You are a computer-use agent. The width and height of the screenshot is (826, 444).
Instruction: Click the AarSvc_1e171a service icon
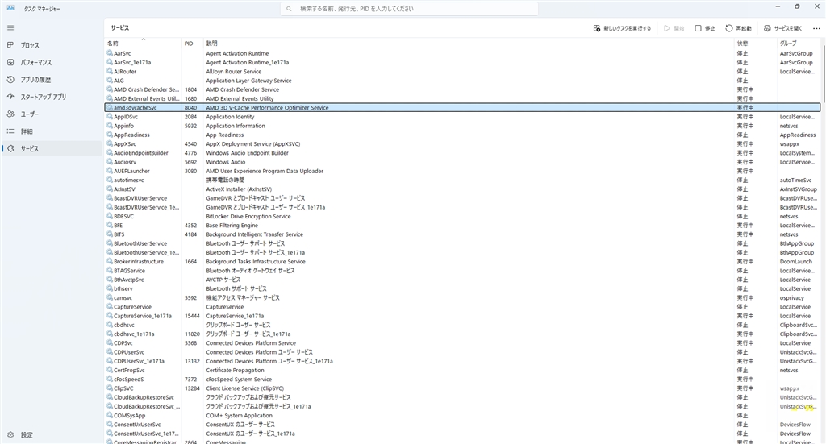point(110,62)
